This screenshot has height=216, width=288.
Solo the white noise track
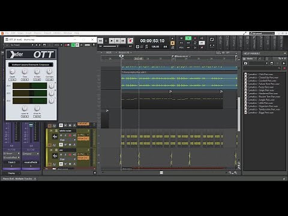[x=65, y=136]
